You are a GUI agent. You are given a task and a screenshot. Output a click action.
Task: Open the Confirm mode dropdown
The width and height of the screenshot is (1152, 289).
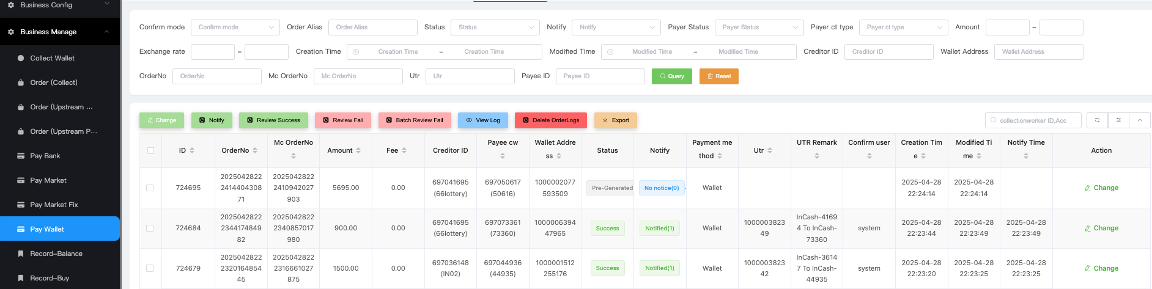[x=235, y=27]
